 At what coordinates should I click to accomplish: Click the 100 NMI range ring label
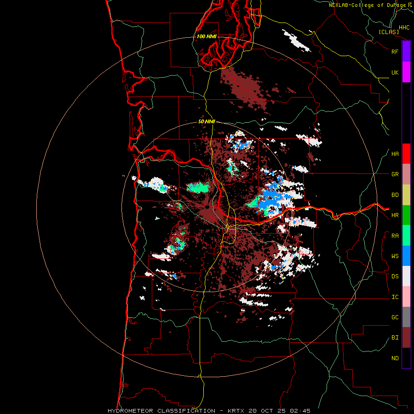pyautogui.click(x=207, y=36)
